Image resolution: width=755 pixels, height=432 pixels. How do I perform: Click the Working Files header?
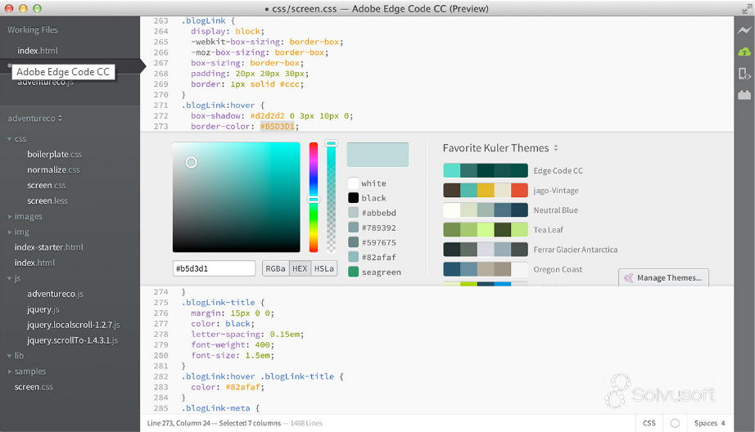[x=33, y=29]
